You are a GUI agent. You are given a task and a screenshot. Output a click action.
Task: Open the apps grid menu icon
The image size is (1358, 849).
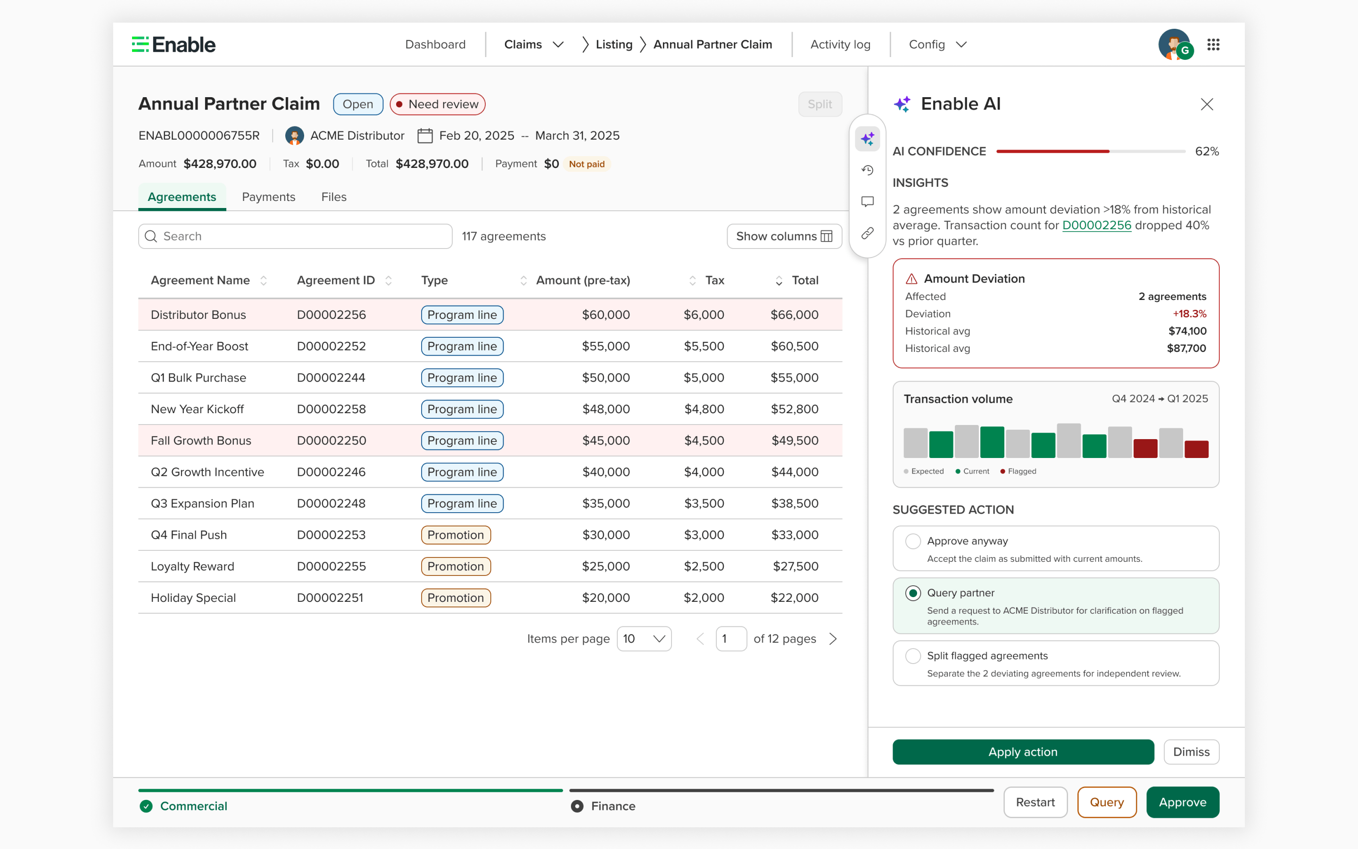pyautogui.click(x=1213, y=44)
